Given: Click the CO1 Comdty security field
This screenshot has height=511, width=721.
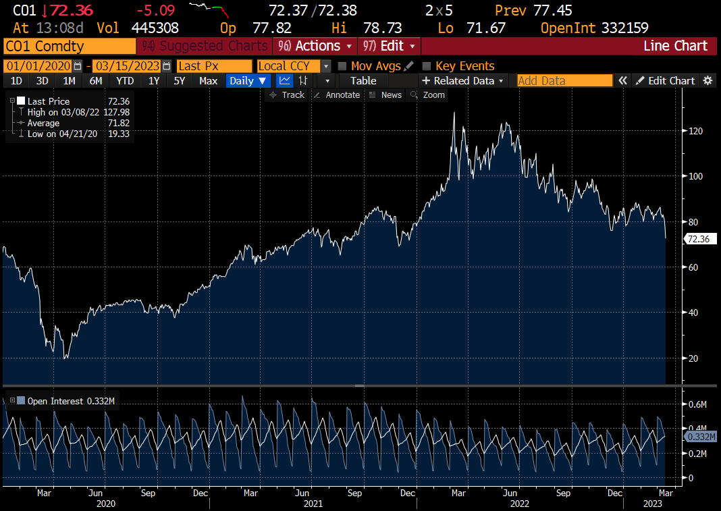Looking at the screenshot, I should (x=70, y=46).
